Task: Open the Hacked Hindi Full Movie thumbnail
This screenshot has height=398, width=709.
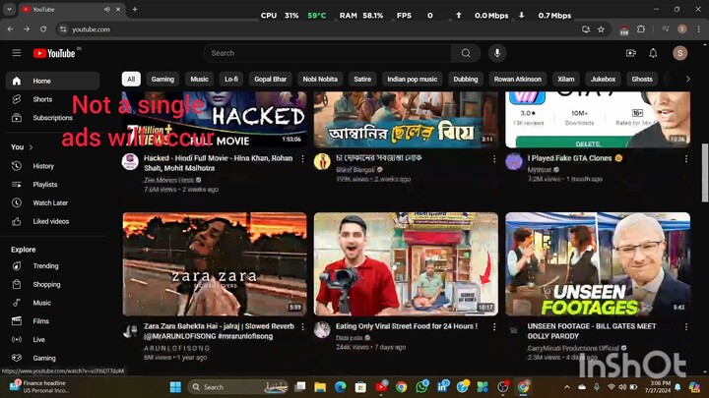Action: [x=215, y=119]
